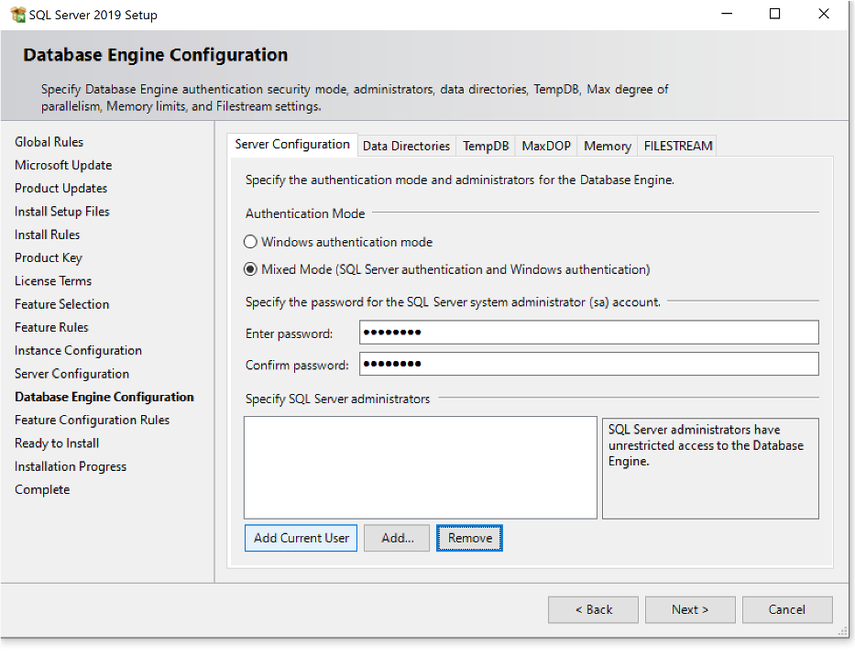Open the Memory tab

[x=606, y=145]
